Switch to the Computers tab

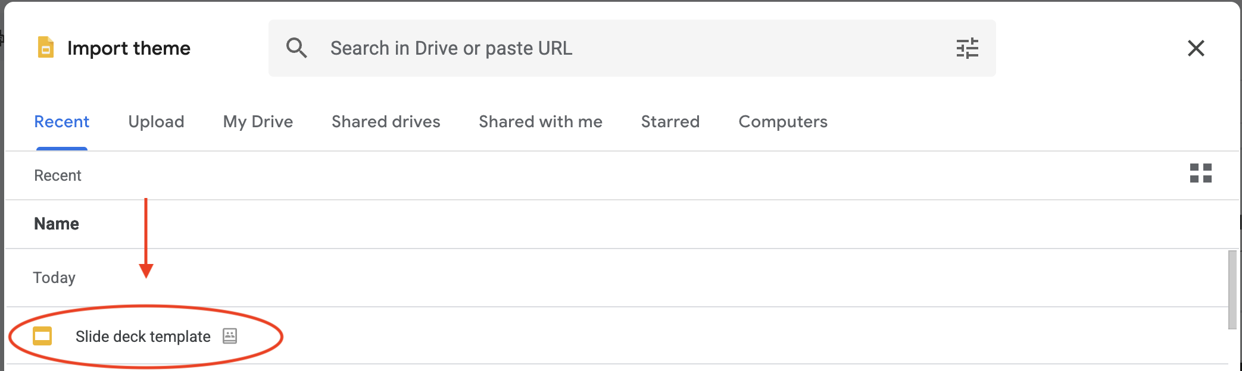tap(782, 122)
